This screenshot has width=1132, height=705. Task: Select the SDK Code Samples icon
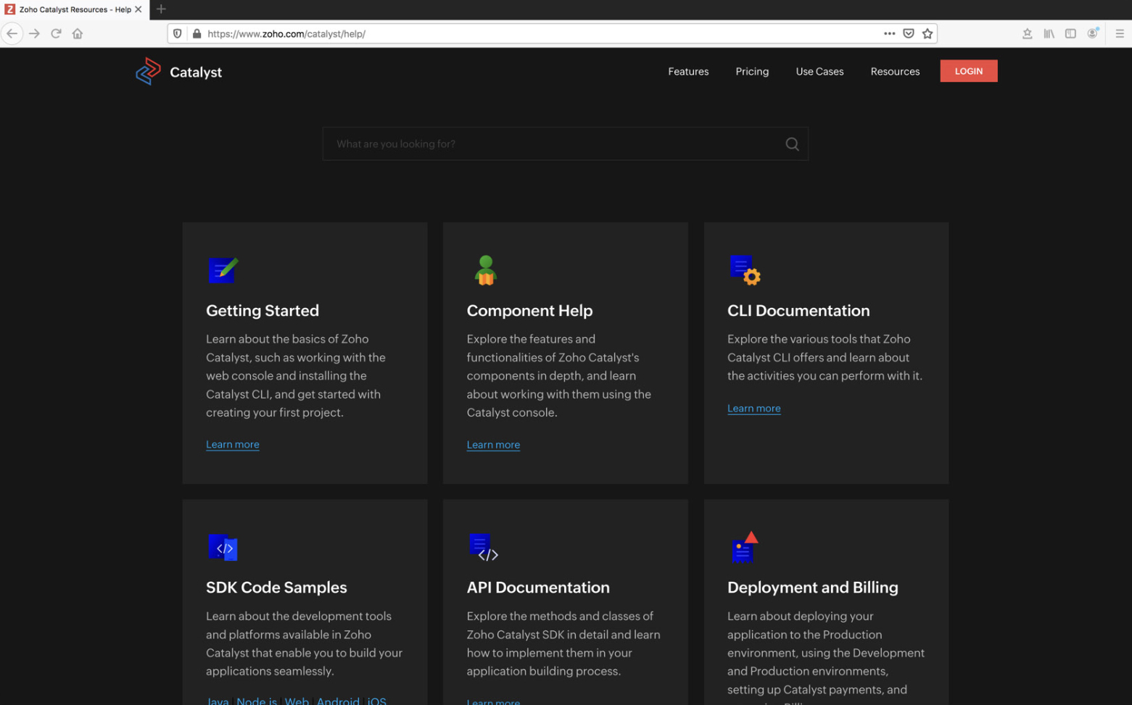pyautogui.click(x=223, y=547)
